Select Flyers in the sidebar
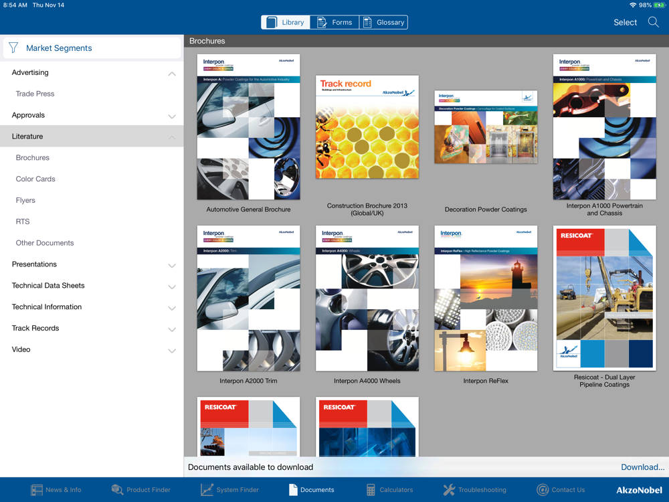Viewport: 669px width, 502px height. [25, 200]
